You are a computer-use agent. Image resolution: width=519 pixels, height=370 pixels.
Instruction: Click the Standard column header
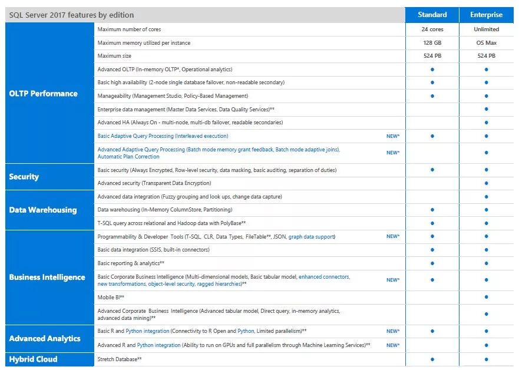click(432, 15)
